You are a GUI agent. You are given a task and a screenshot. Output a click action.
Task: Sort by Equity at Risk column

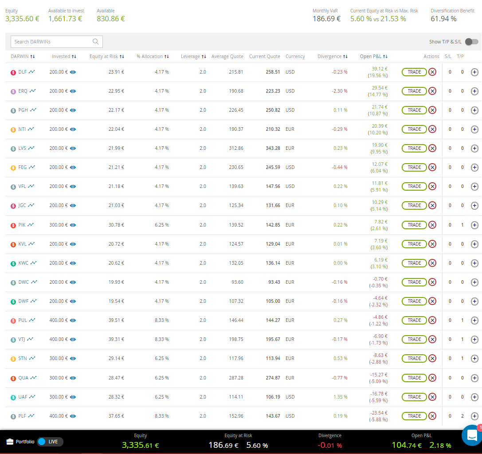tap(106, 56)
